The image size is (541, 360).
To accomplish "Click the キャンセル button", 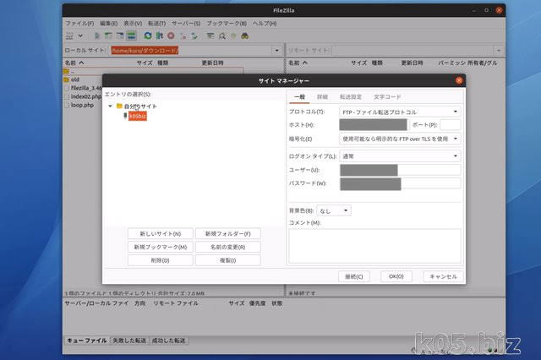I will (x=443, y=276).
